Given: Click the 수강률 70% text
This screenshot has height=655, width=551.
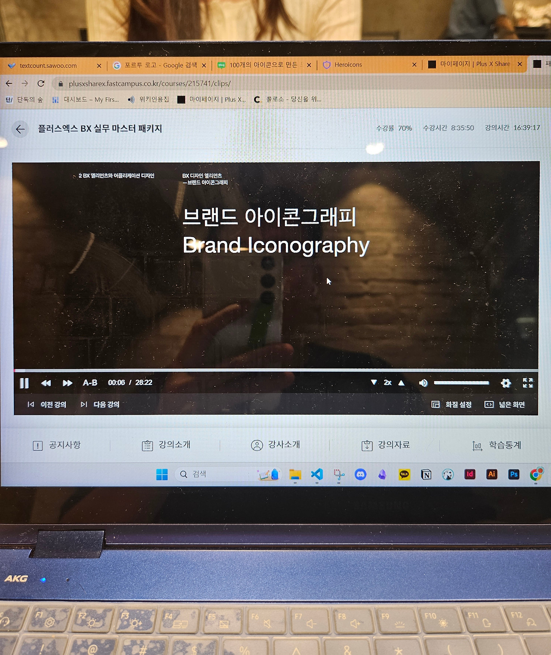Looking at the screenshot, I should (x=394, y=128).
